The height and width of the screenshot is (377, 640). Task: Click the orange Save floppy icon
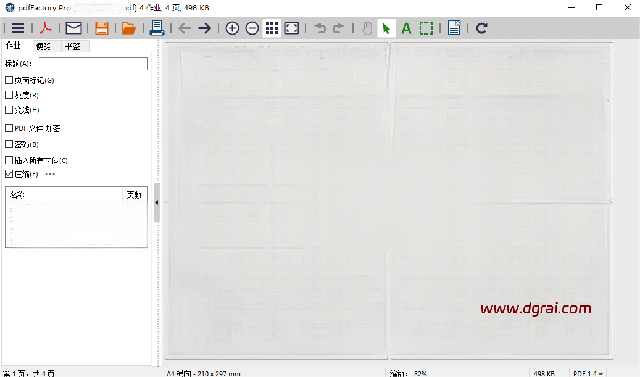point(102,28)
